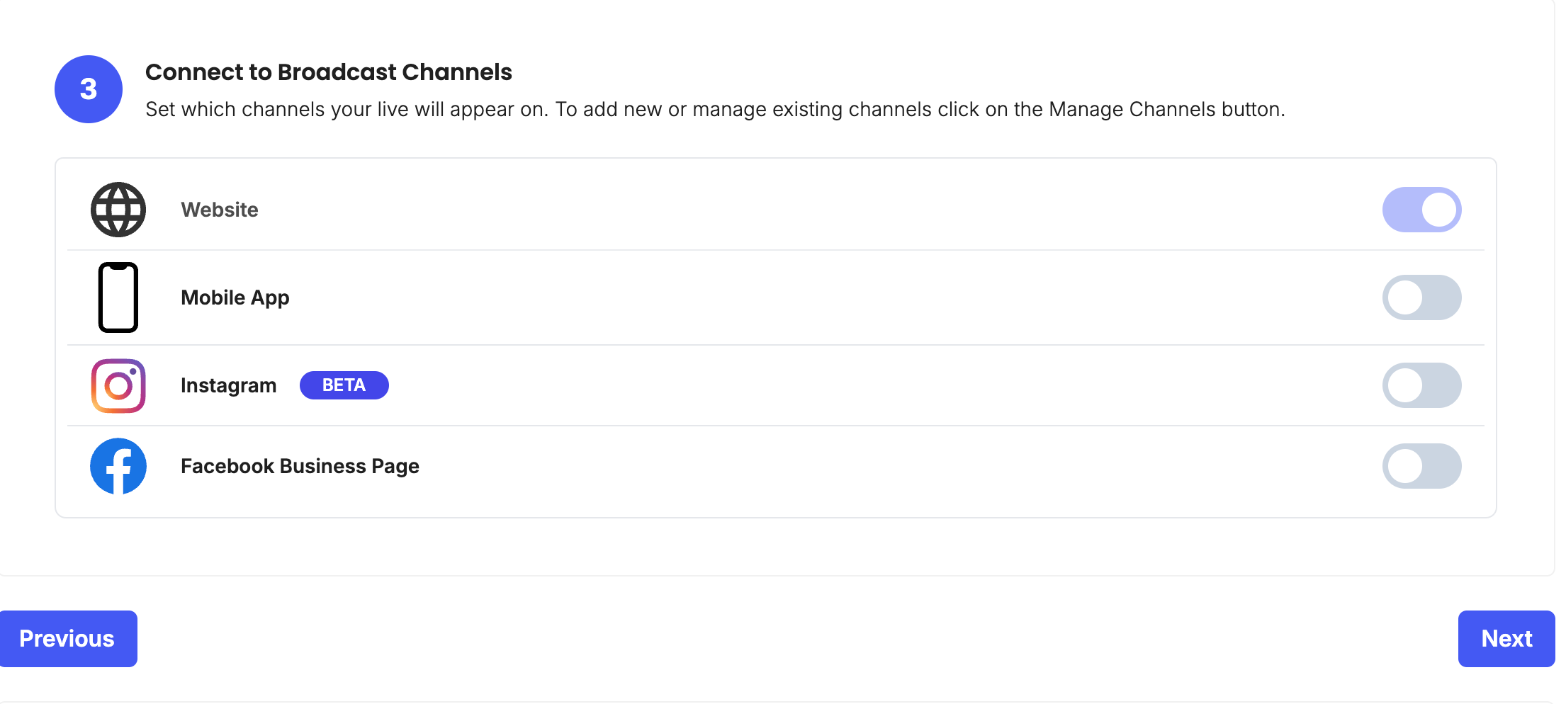Image resolution: width=1566 pixels, height=704 pixels.
Task: Continue with the Next button
Action: point(1506,639)
